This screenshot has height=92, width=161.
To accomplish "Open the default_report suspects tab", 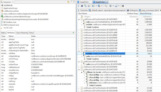I will tap(107, 10).
